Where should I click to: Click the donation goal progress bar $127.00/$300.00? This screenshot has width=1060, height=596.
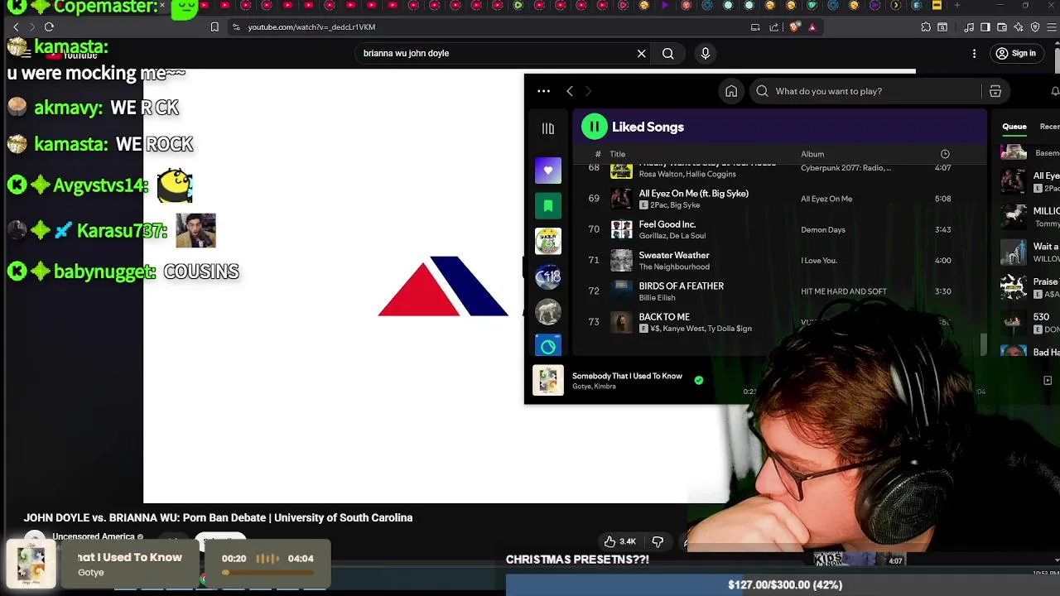click(783, 584)
